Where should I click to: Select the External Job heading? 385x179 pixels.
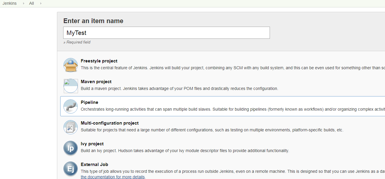pyautogui.click(x=95, y=165)
